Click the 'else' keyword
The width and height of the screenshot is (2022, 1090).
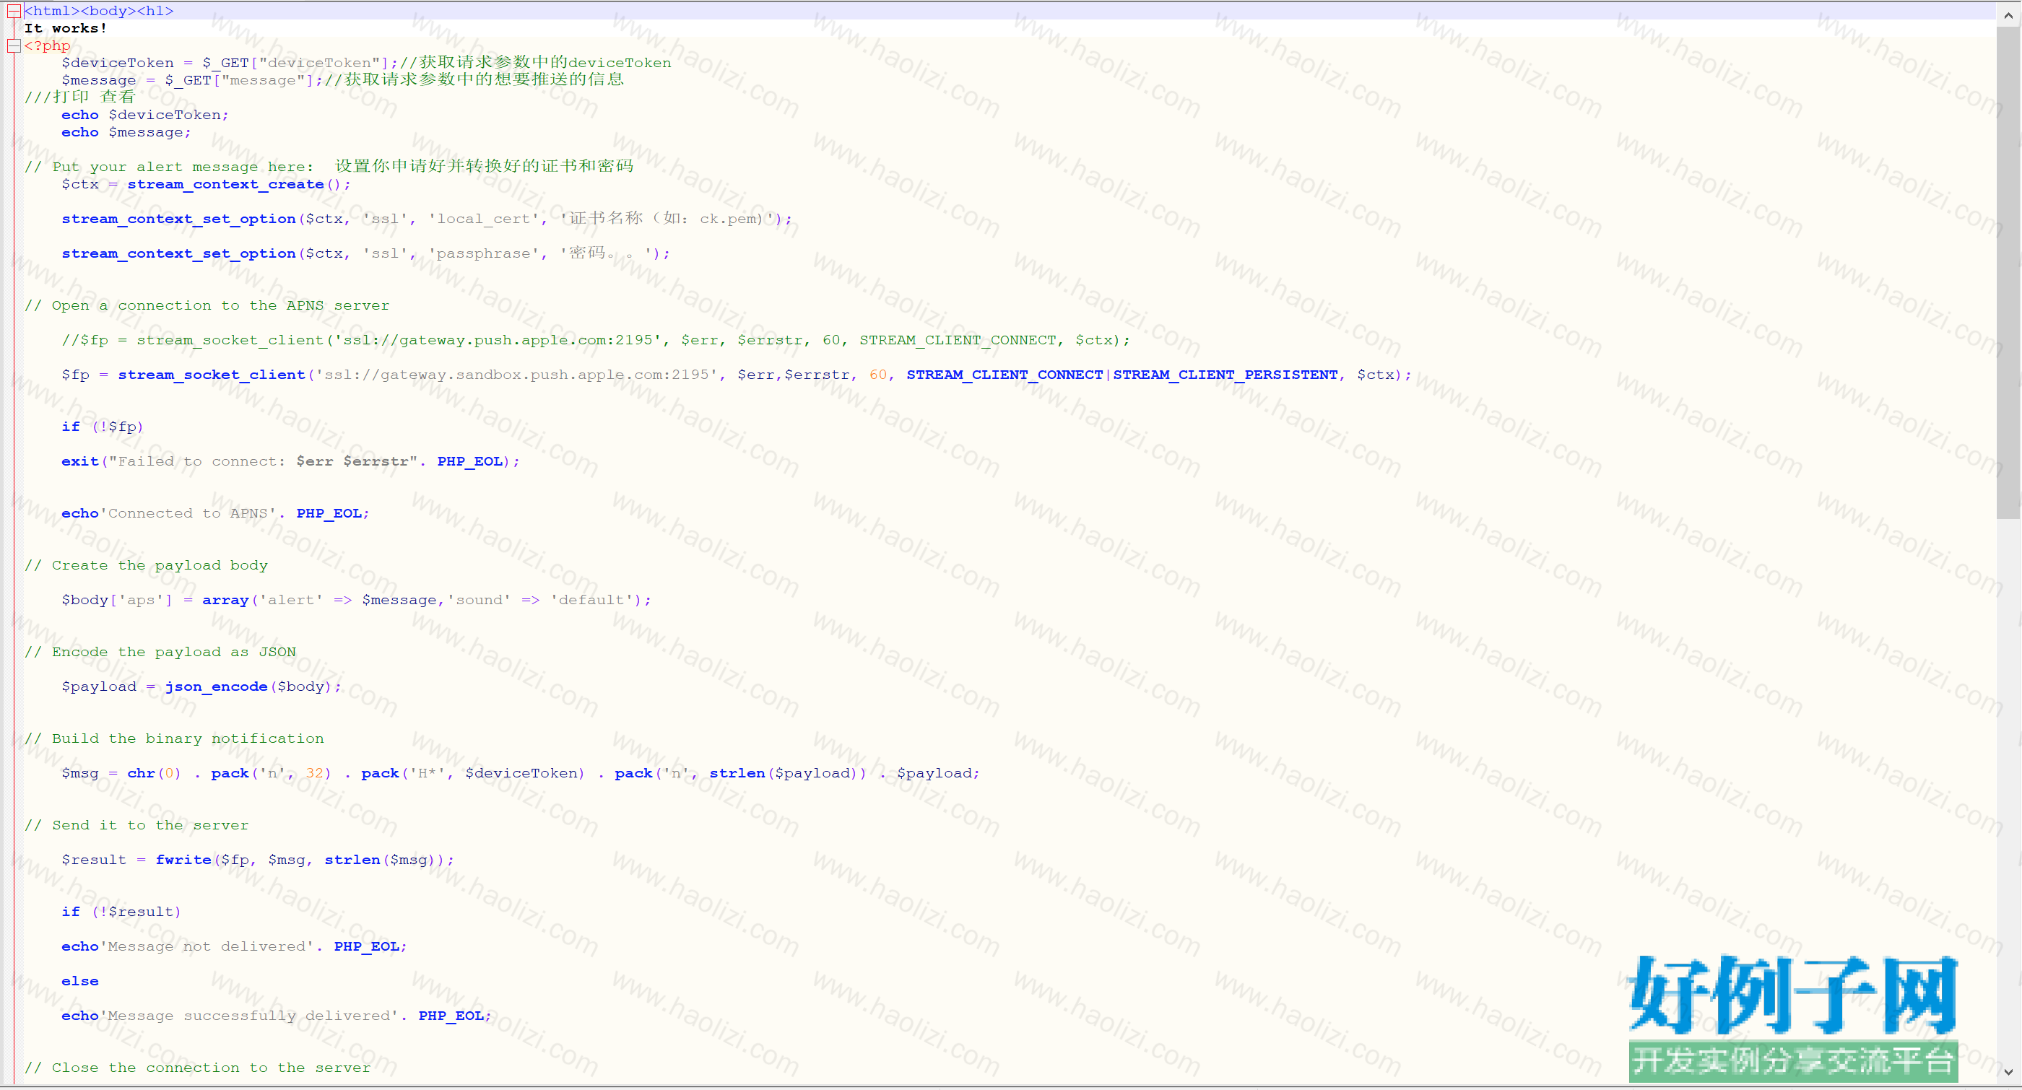[80, 981]
